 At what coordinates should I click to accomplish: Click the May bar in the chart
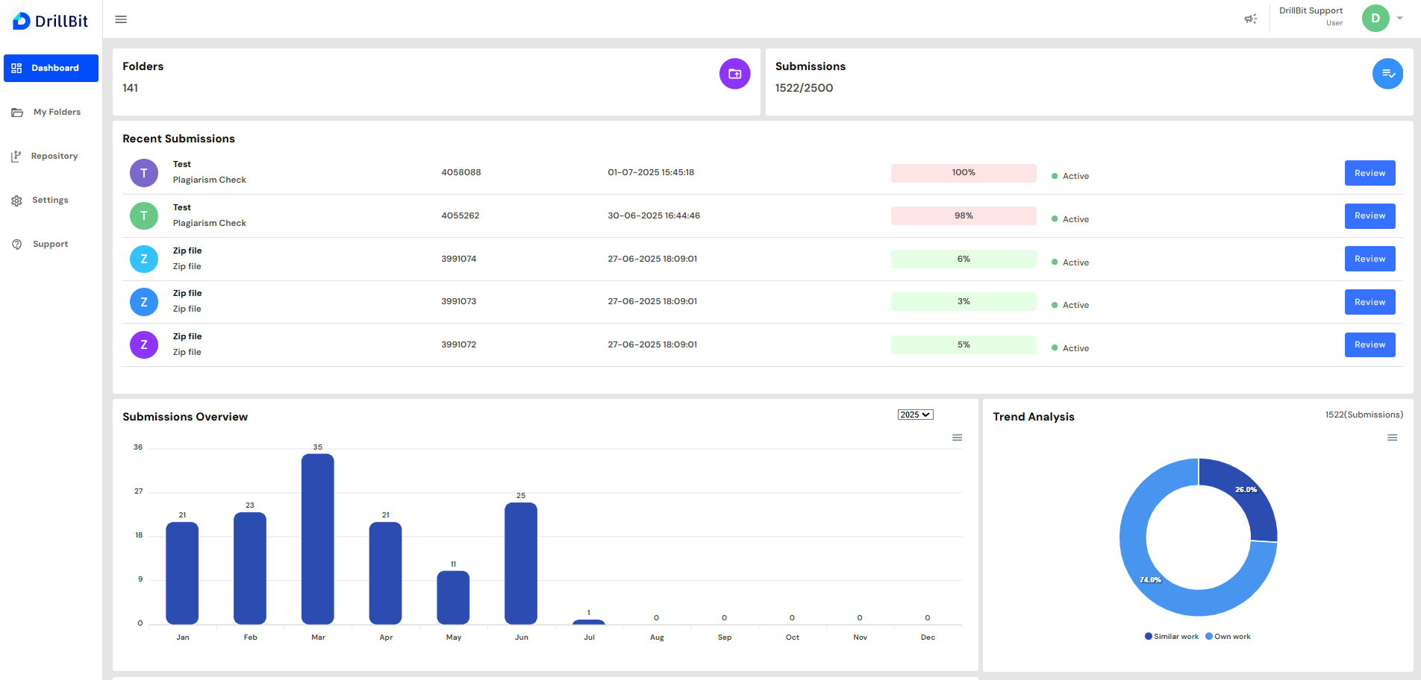pyautogui.click(x=453, y=597)
